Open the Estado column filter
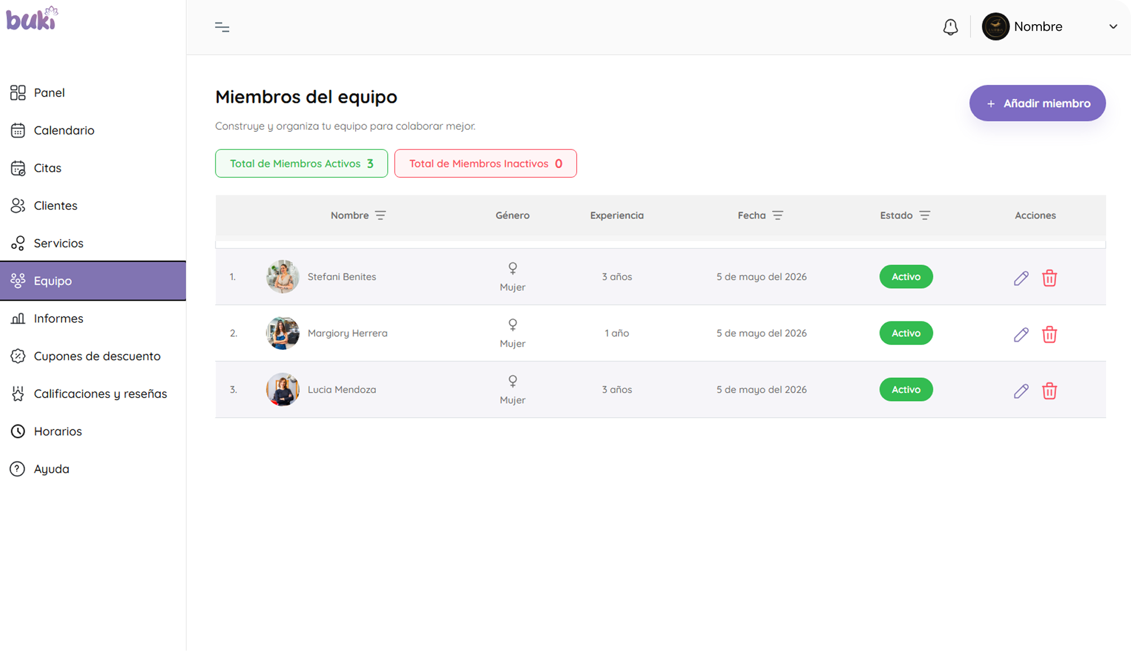Image resolution: width=1131 pixels, height=651 pixels. click(925, 215)
